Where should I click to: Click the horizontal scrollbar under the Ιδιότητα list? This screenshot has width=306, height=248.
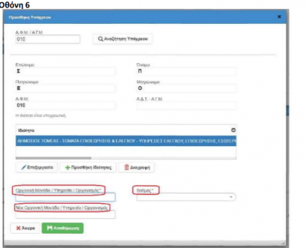tap(54, 158)
